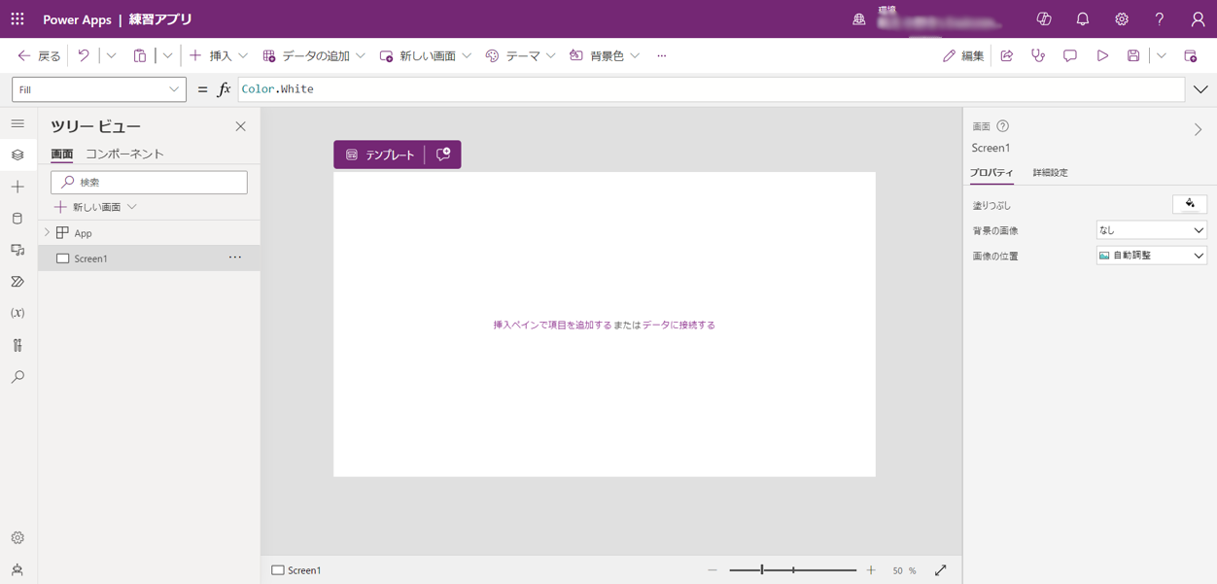The height and width of the screenshot is (584, 1217).
Task: Open the save options dropdown arrow
Action: (x=1162, y=56)
